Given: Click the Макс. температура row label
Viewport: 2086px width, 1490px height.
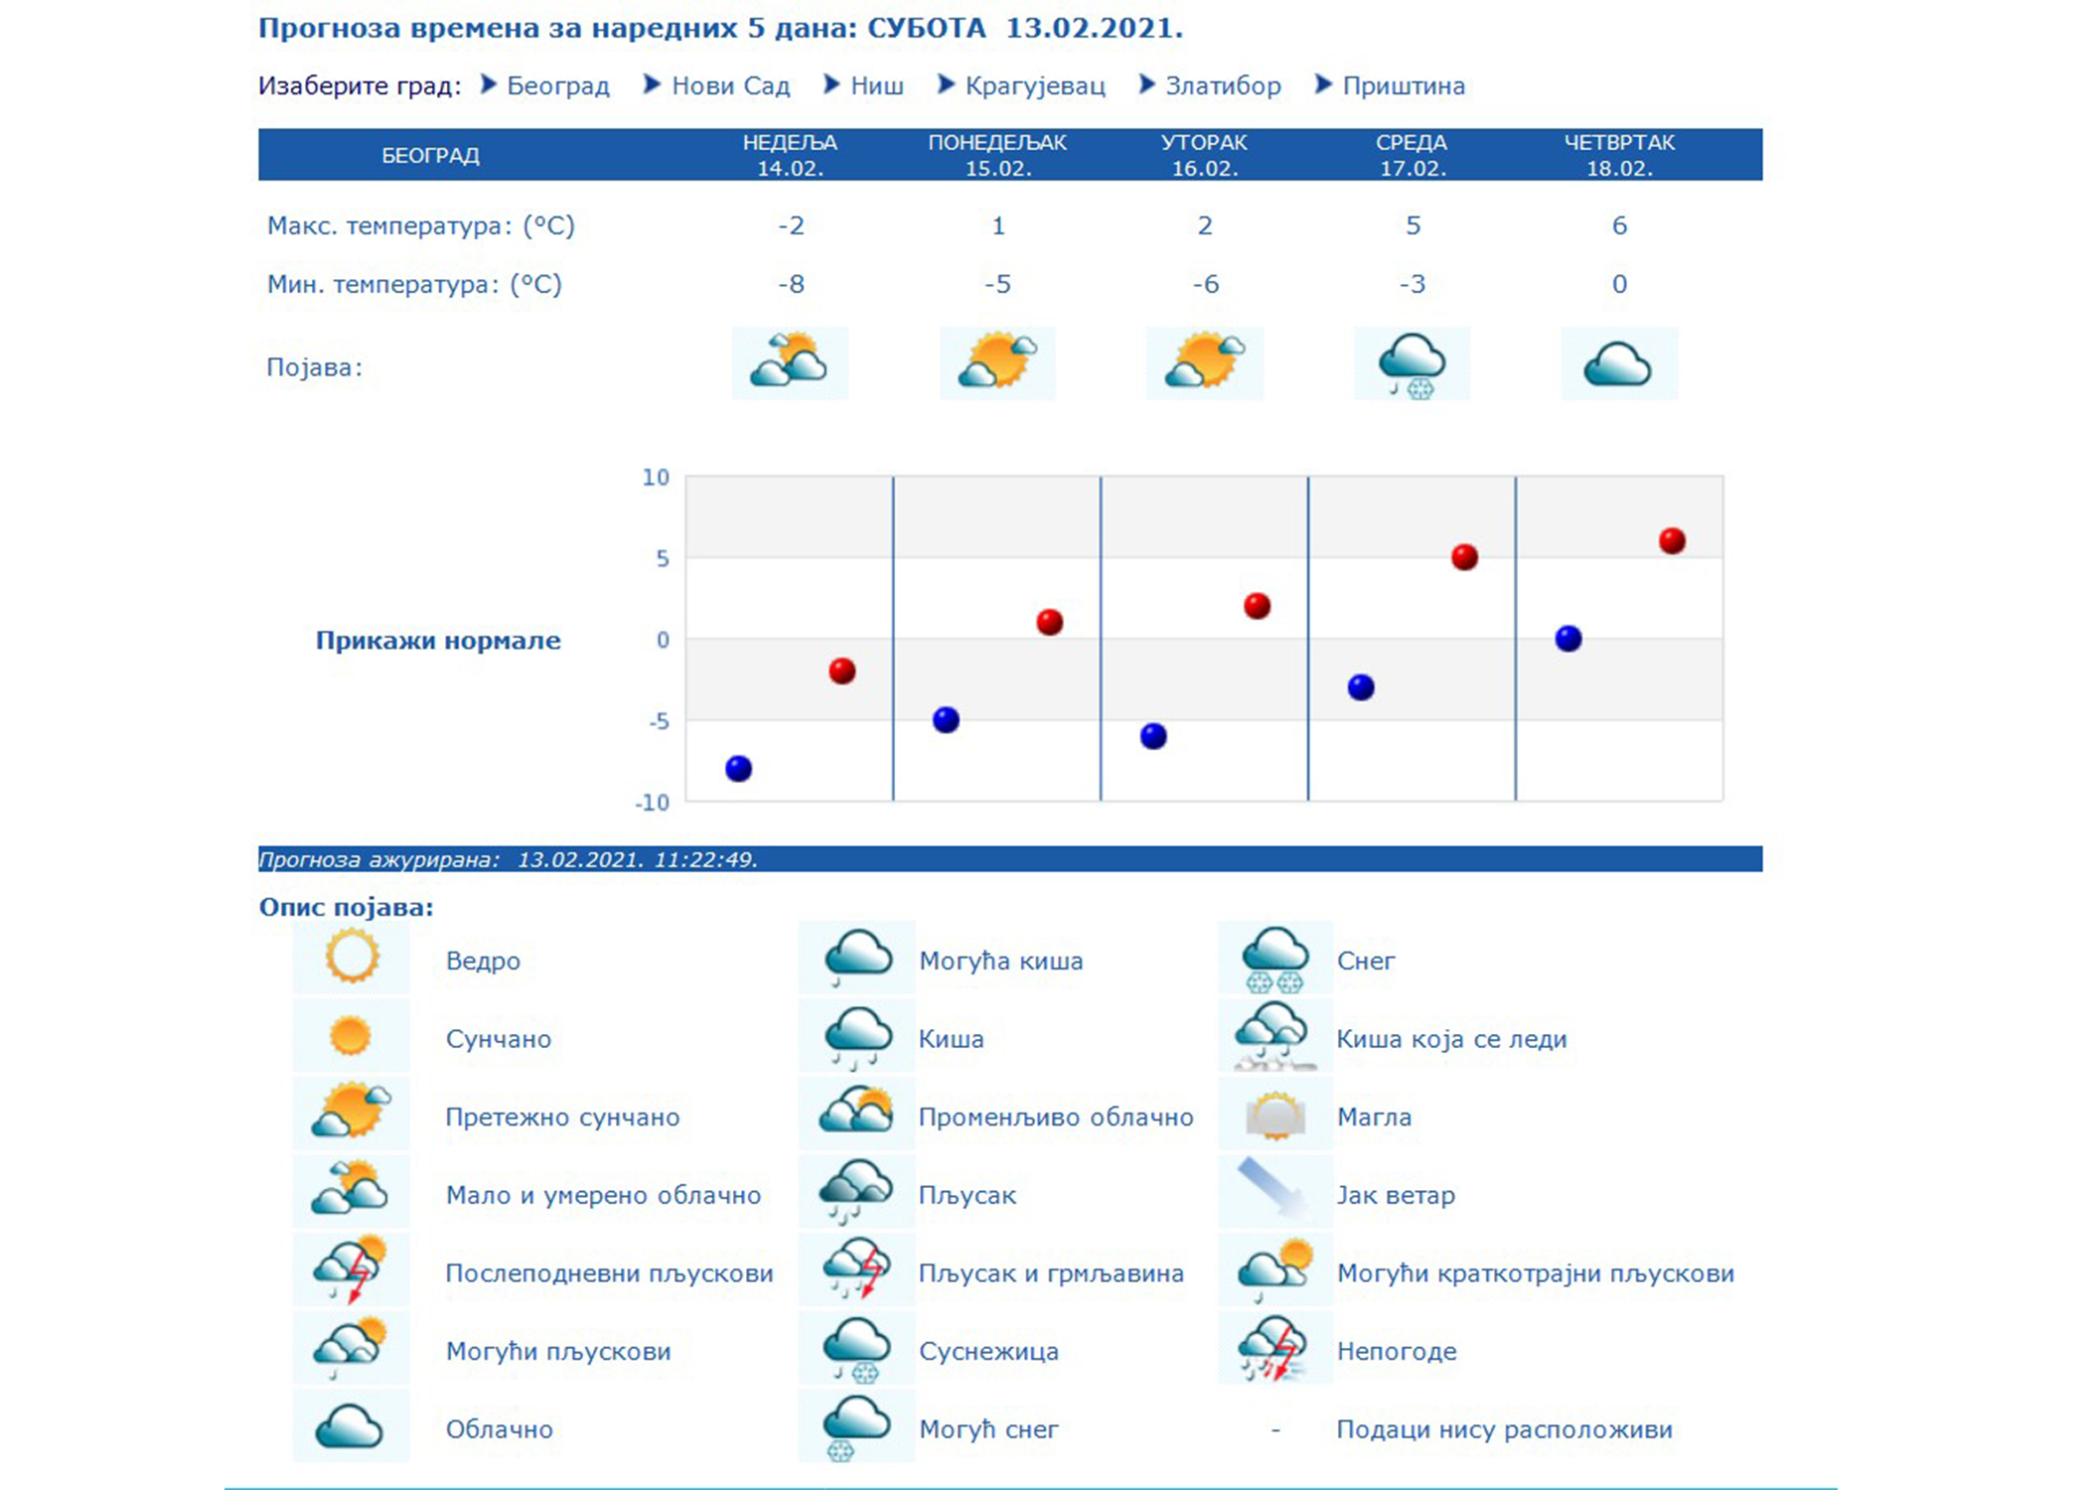Looking at the screenshot, I should [x=421, y=226].
